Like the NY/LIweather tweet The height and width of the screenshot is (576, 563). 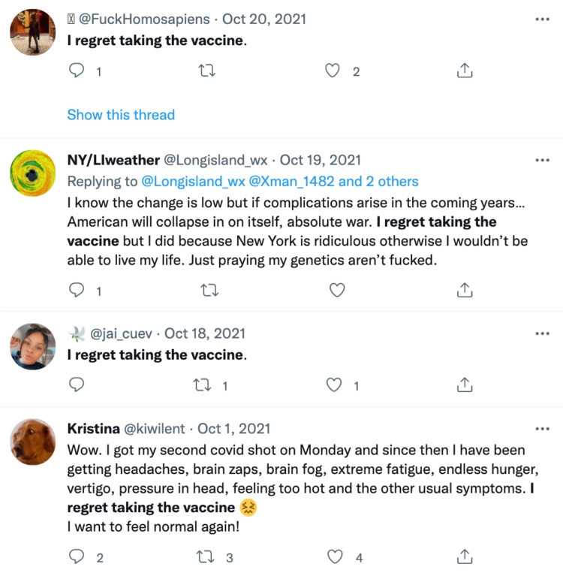point(337,290)
